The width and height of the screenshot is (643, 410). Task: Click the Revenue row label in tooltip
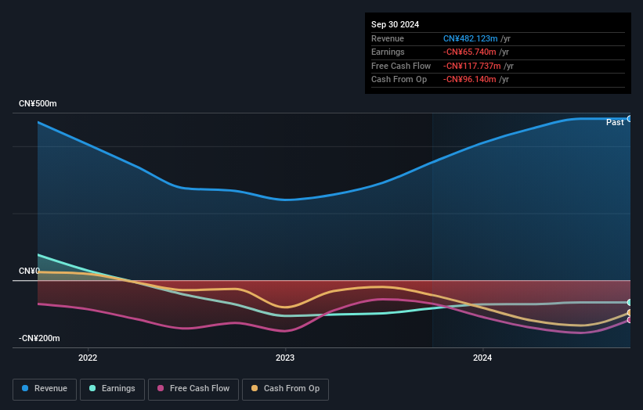click(388, 38)
